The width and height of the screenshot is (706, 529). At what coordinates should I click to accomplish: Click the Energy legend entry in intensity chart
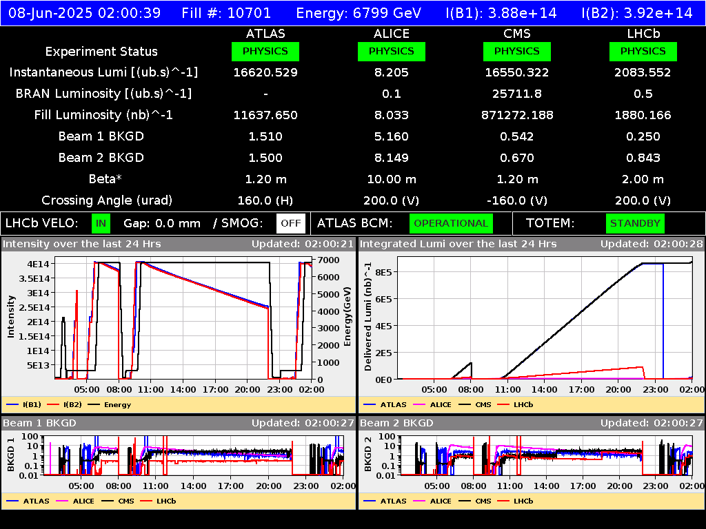pyautogui.click(x=110, y=405)
